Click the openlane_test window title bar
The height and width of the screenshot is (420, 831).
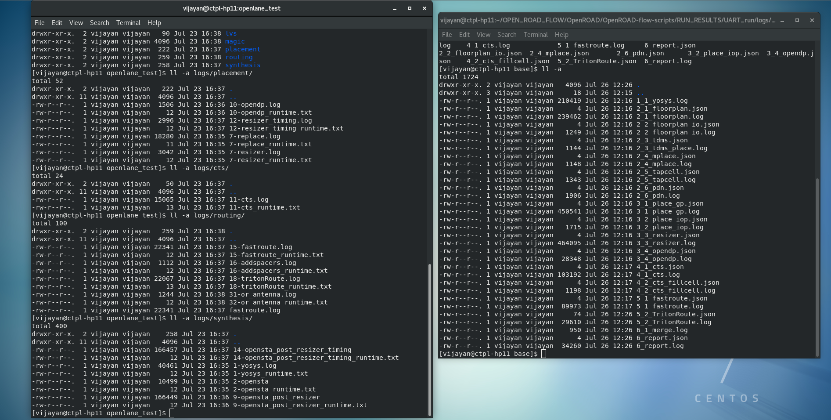click(x=231, y=8)
